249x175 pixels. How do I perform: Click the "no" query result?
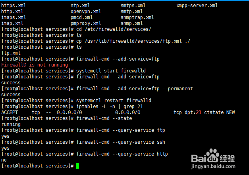click(4, 160)
